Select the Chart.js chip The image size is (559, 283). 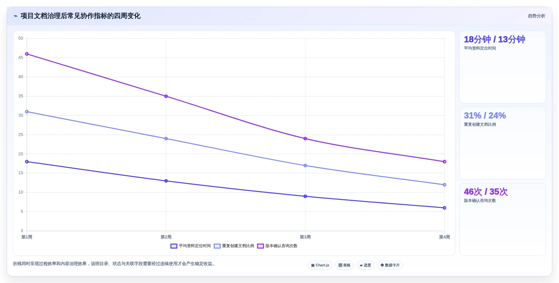(320, 265)
